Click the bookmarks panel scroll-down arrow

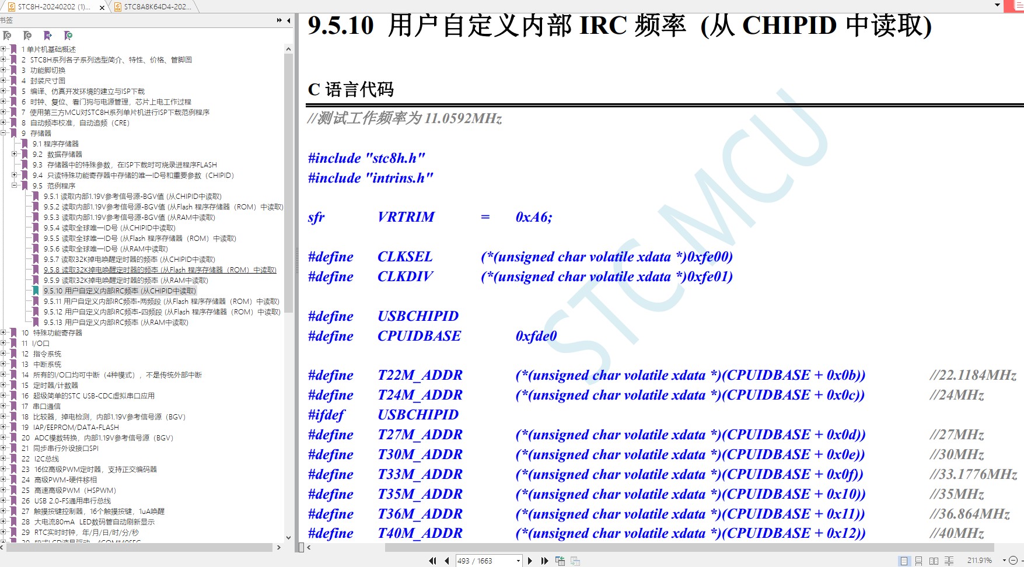288,538
